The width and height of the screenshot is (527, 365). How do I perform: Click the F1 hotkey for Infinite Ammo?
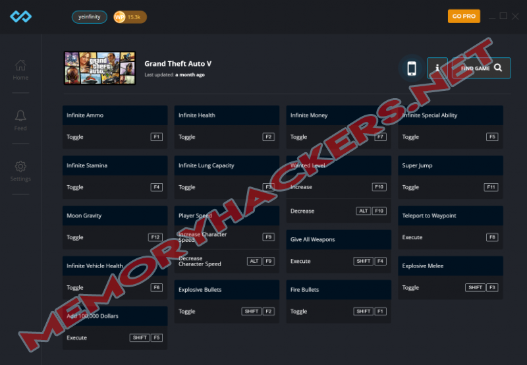point(157,137)
